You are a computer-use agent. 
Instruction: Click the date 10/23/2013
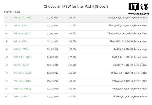pos(52,81)
